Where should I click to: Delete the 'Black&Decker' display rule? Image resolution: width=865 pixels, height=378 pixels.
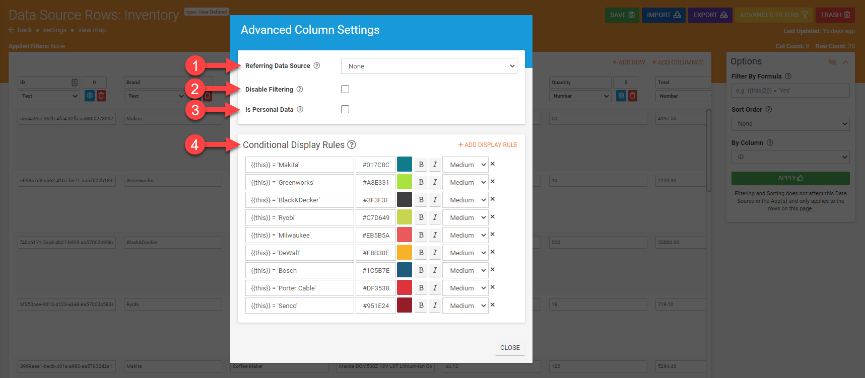click(493, 199)
